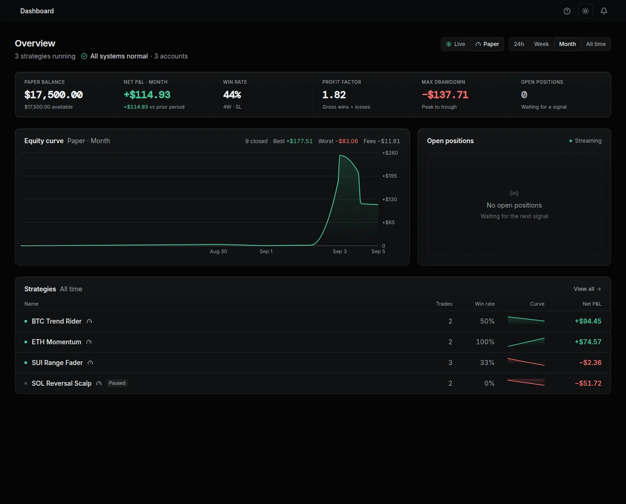Click the grey status dot before SOL Reversal Scalp
The image size is (626, 504).
coord(26,383)
